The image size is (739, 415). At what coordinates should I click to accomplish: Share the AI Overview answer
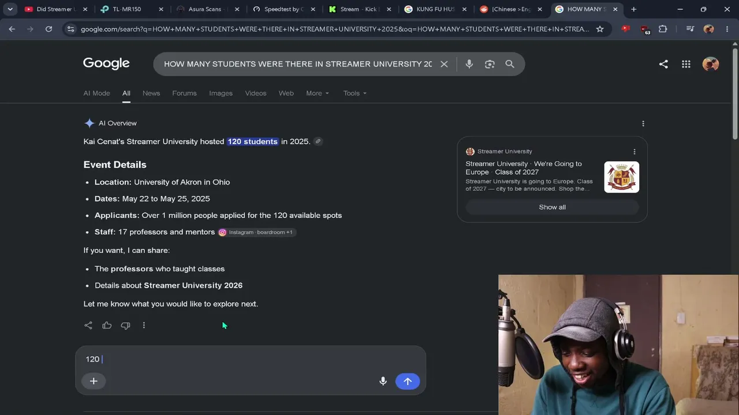click(x=88, y=326)
